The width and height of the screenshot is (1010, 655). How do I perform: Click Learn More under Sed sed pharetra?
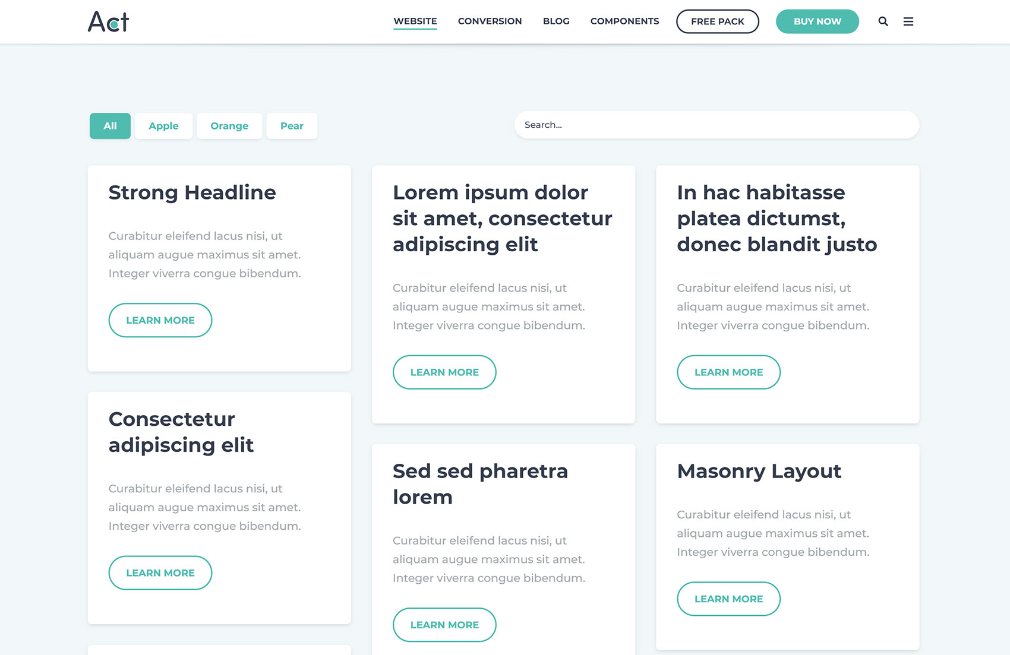444,625
